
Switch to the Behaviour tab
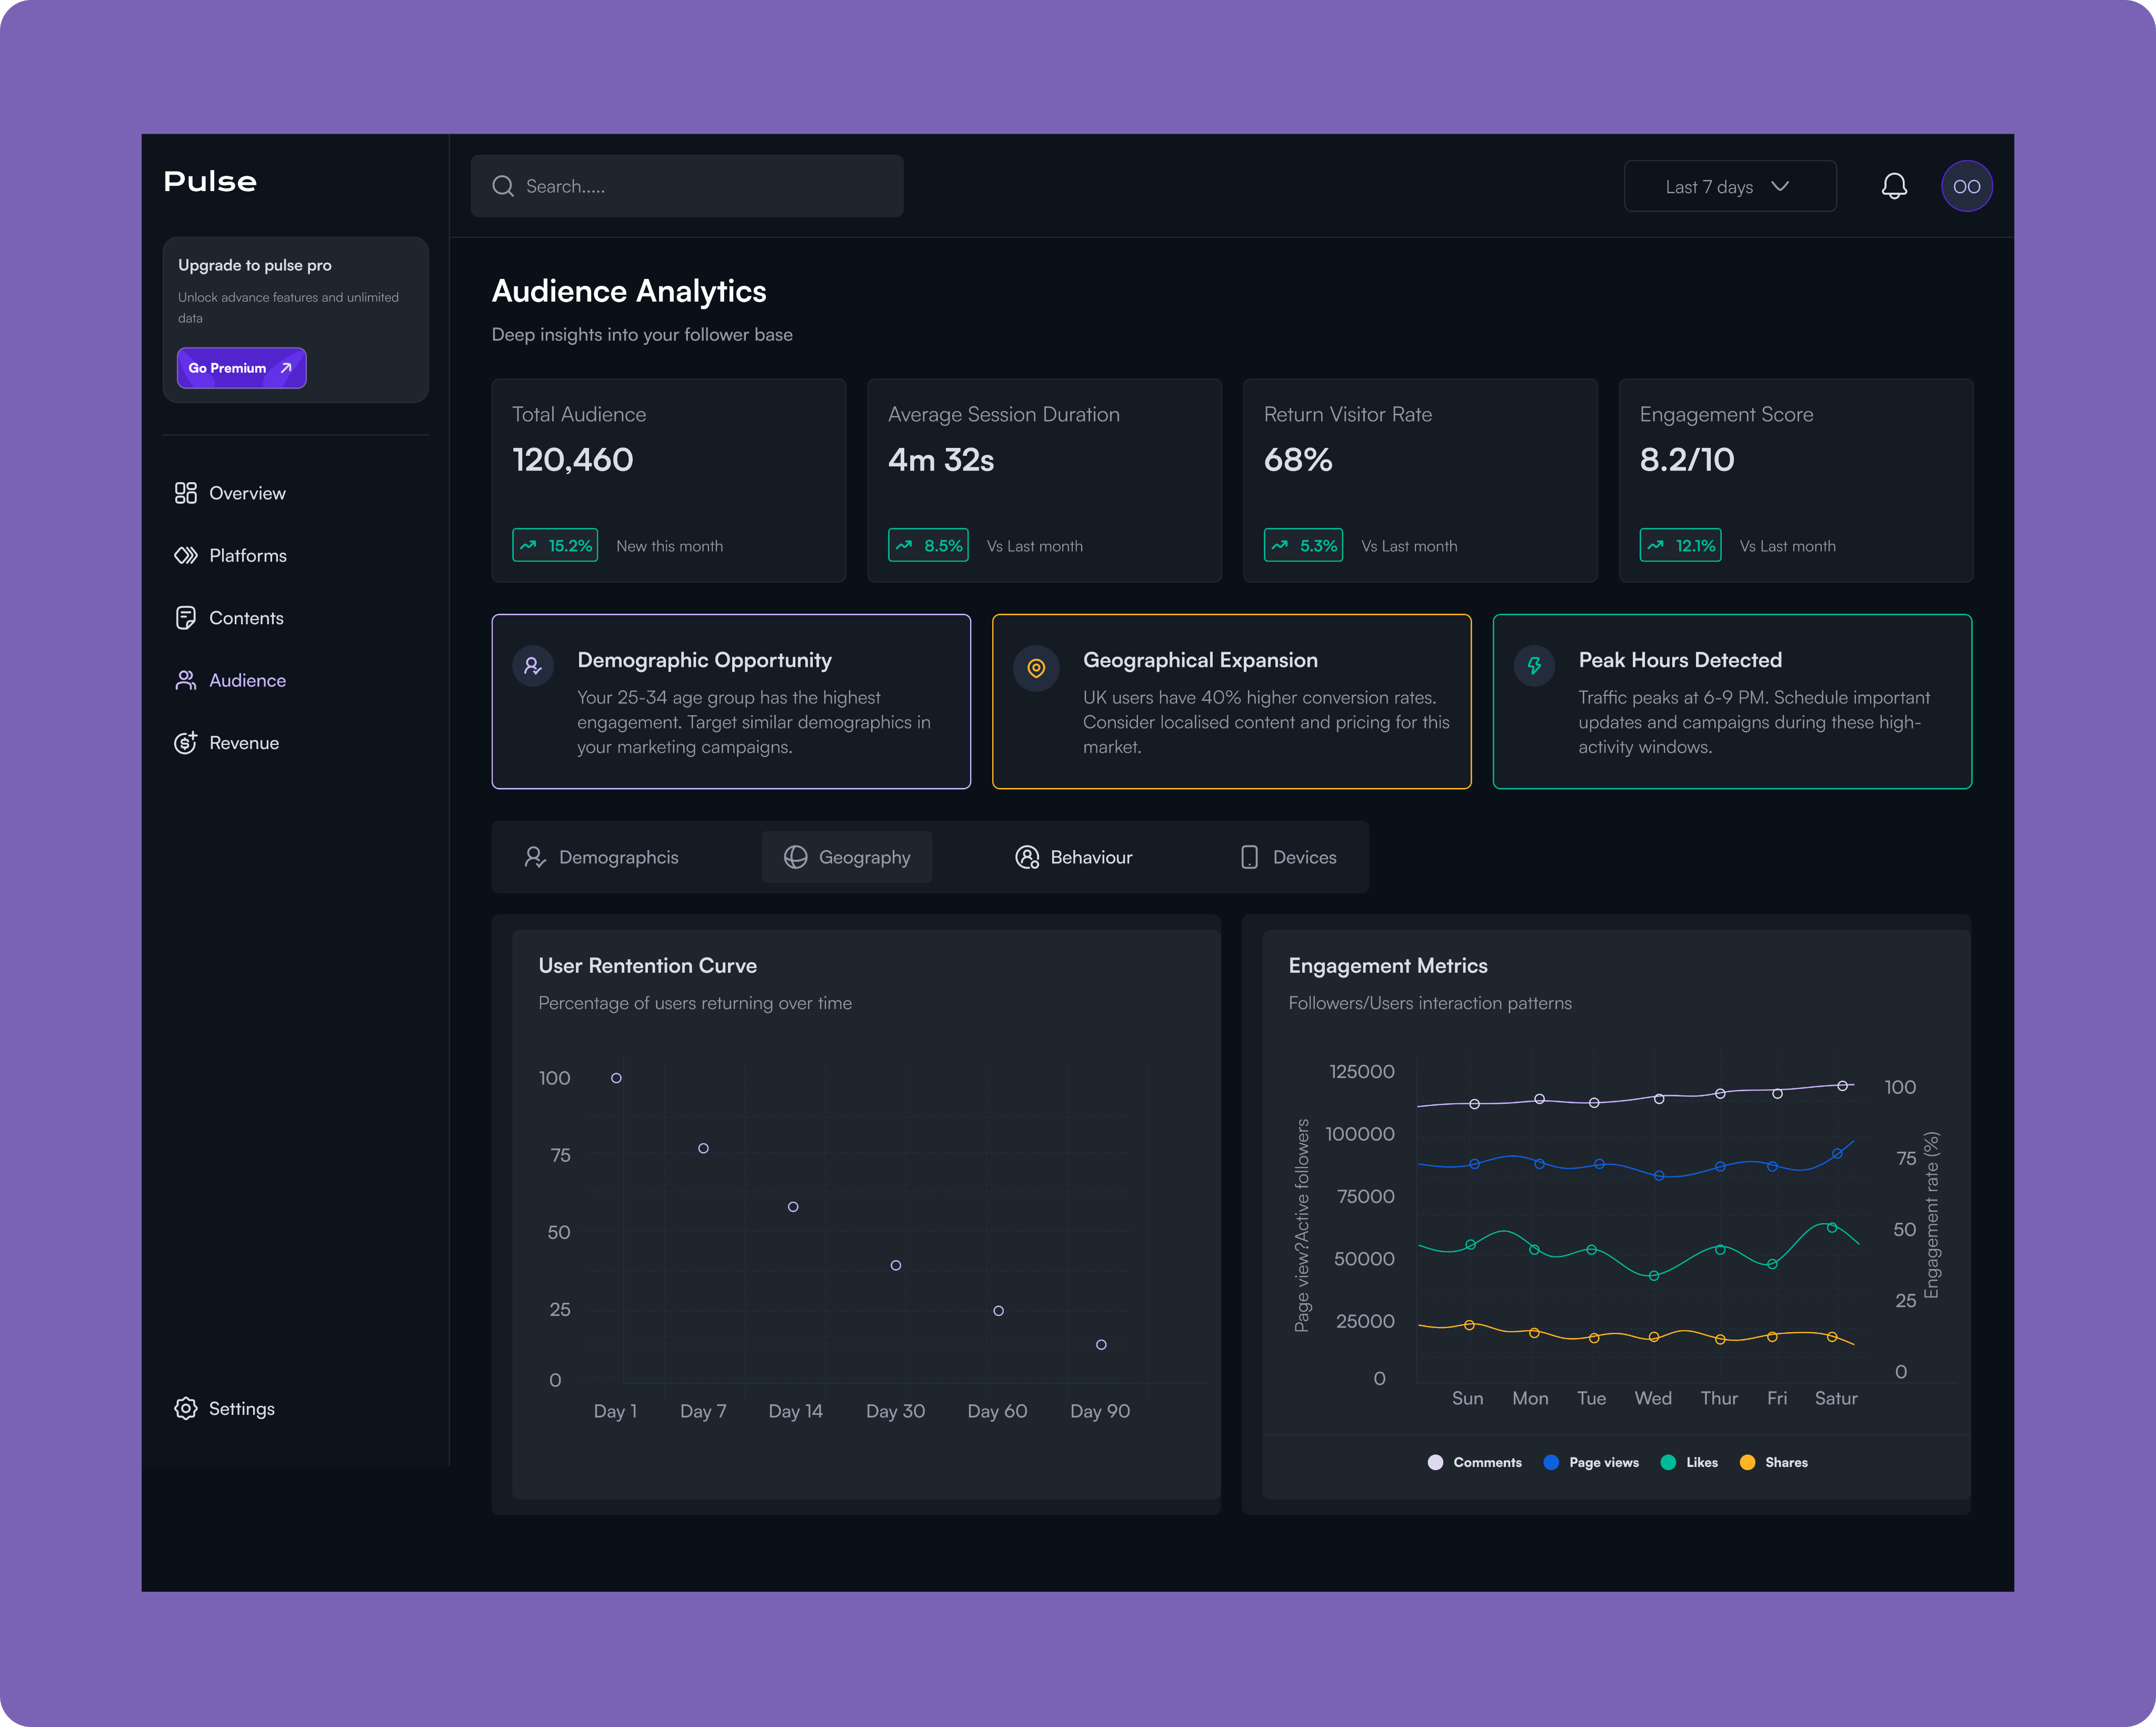click(1074, 857)
